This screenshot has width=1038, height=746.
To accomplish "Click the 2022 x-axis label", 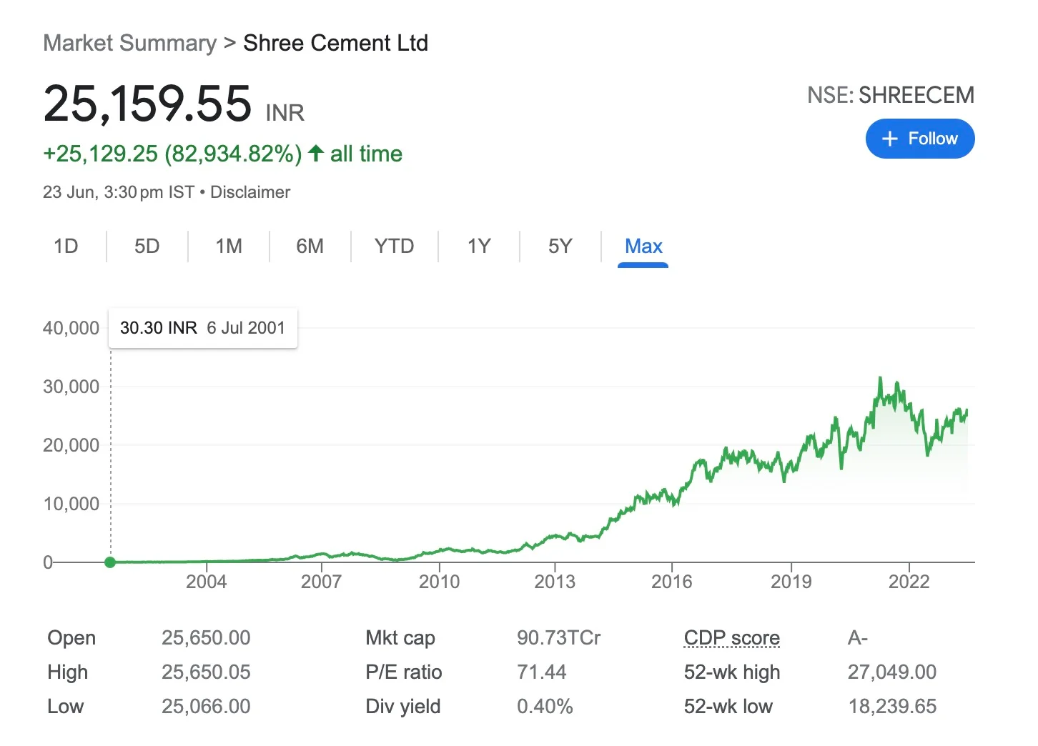I will pyautogui.click(x=909, y=582).
